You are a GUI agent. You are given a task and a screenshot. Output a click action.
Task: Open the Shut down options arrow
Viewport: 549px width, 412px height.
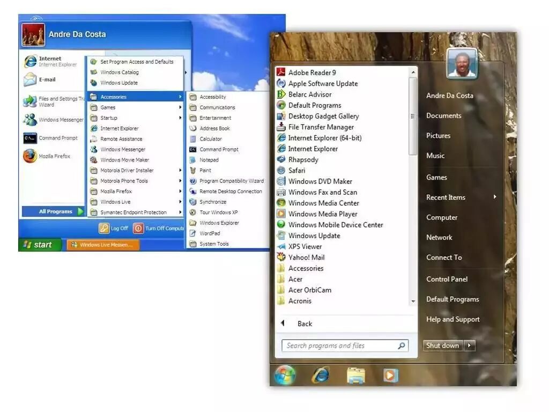[x=470, y=345]
